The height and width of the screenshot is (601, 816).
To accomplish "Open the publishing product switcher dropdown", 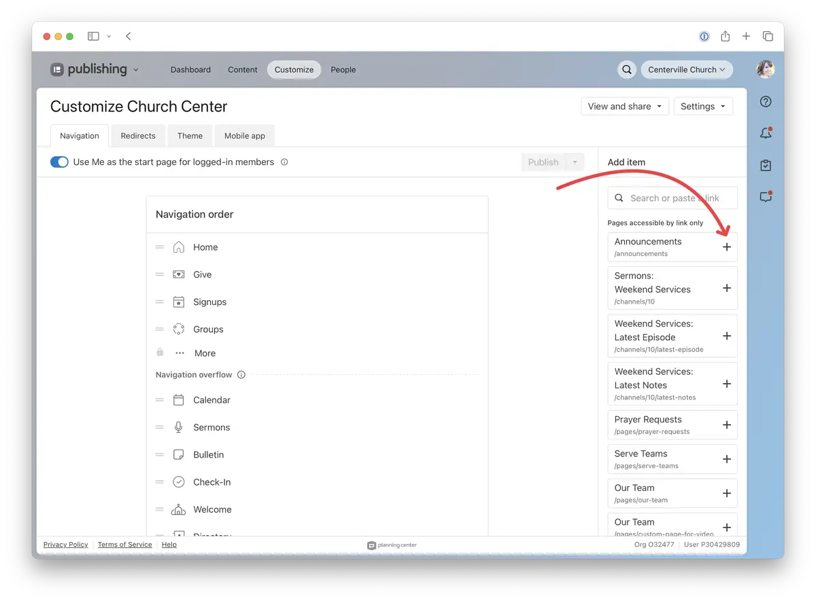I will coord(95,69).
